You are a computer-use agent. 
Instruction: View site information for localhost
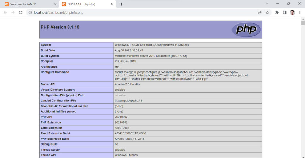30,12
